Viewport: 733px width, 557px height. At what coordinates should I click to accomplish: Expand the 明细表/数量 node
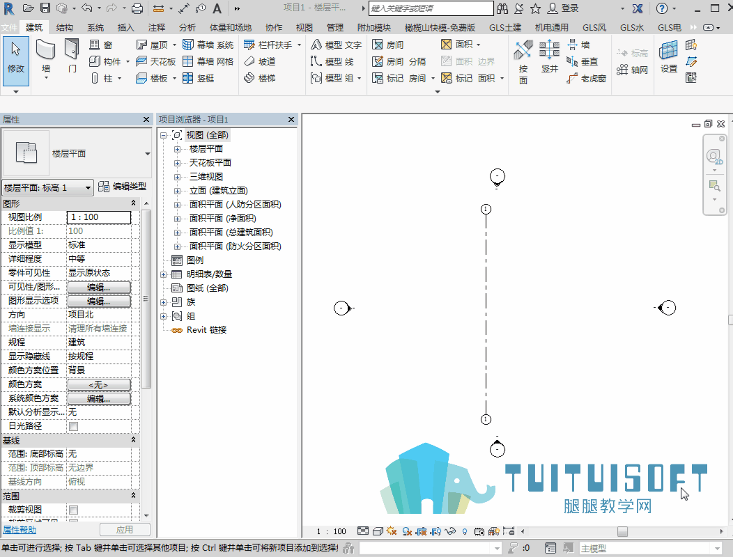(163, 275)
